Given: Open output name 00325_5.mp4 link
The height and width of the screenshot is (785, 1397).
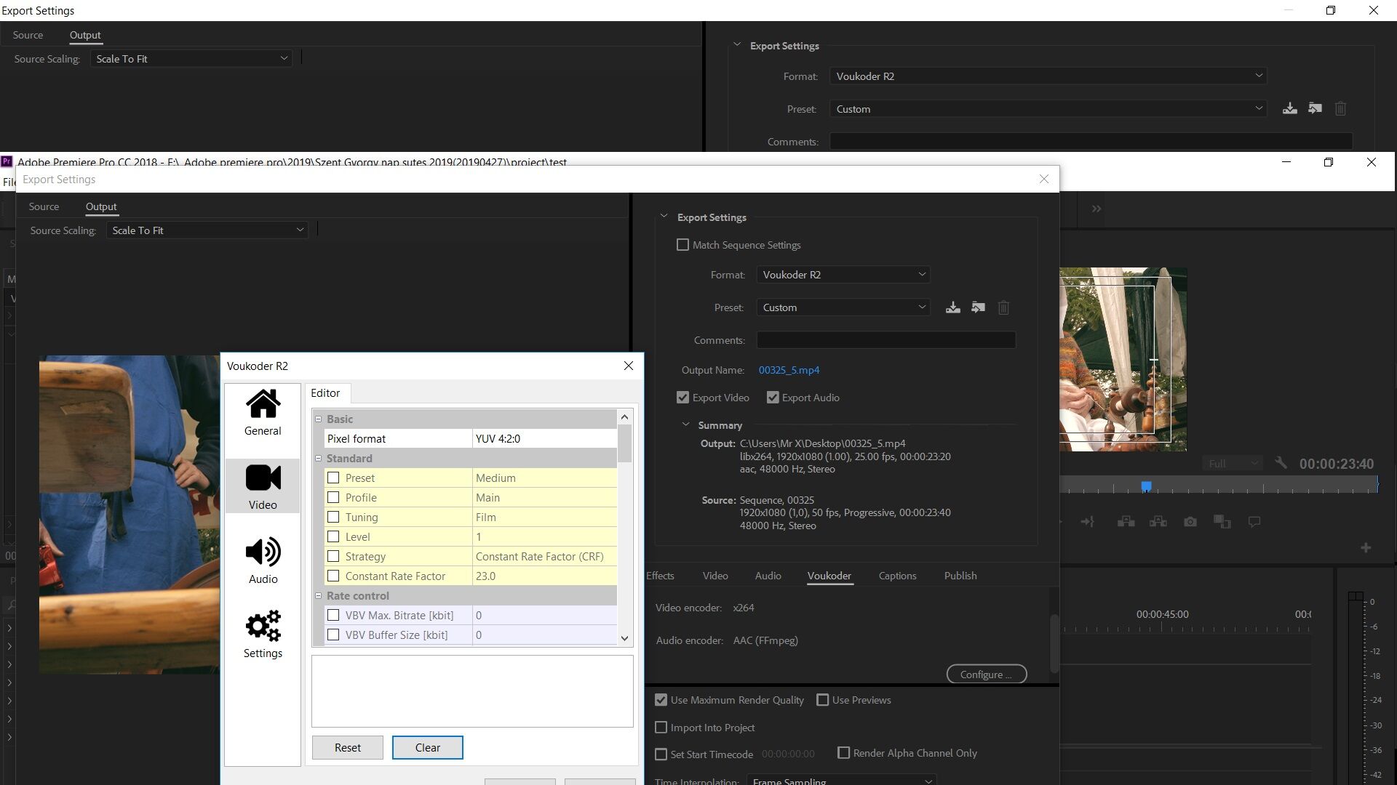Looking at the screenshot, I should (x=789, y=370).
